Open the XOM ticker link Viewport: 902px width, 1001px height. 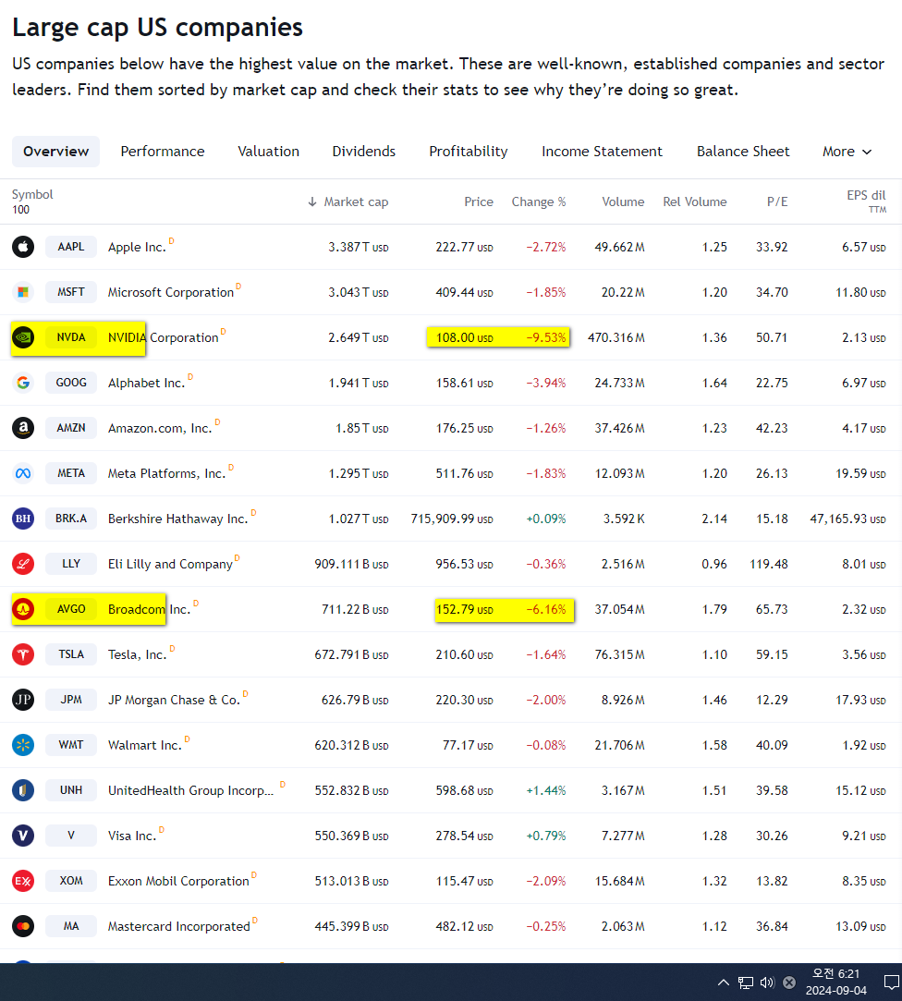pyautogui.click(x=71, y=881)
